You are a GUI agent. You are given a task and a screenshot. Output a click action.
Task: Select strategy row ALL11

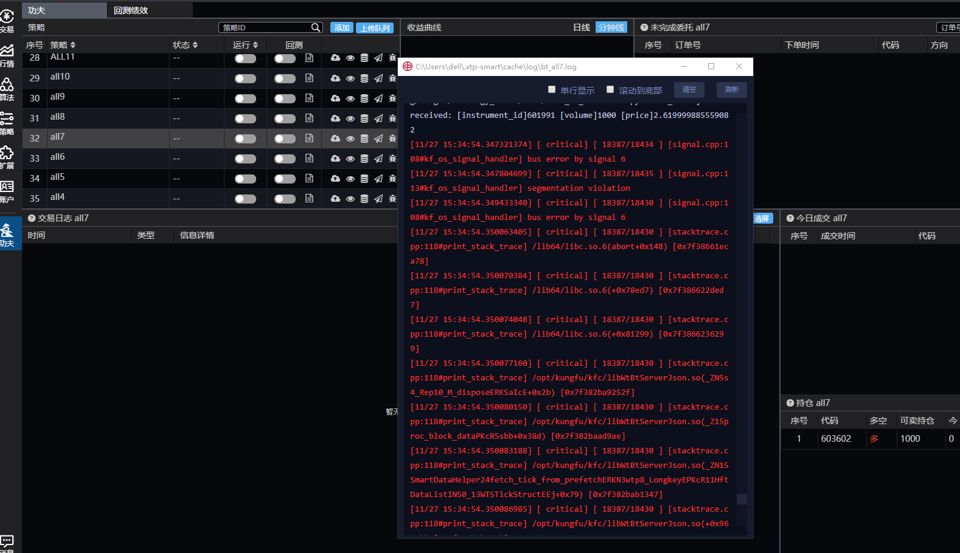click(210, 58)
